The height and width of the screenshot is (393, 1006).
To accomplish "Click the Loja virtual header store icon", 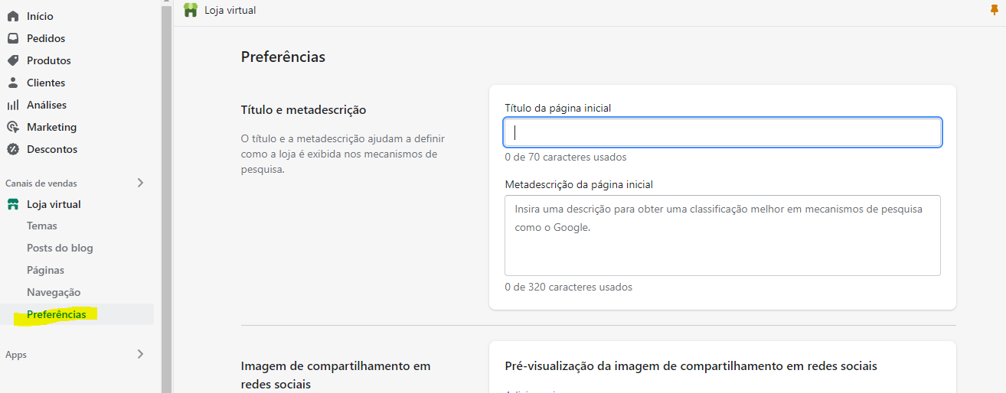I will 191,10.
